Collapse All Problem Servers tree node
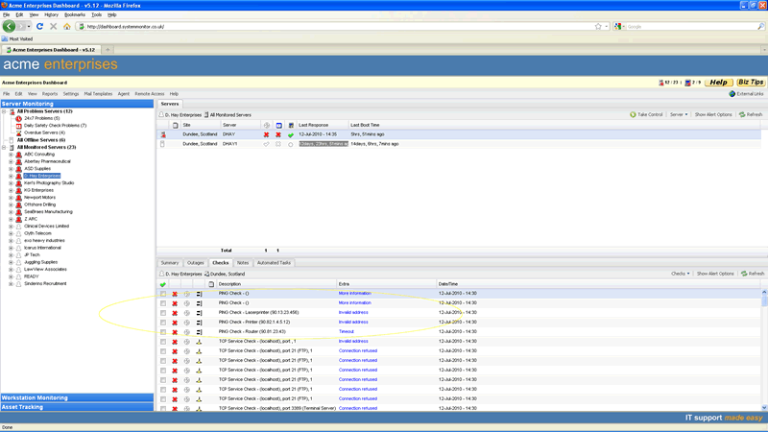The width and height of the screenshot is (768, 432). point(4,111)
